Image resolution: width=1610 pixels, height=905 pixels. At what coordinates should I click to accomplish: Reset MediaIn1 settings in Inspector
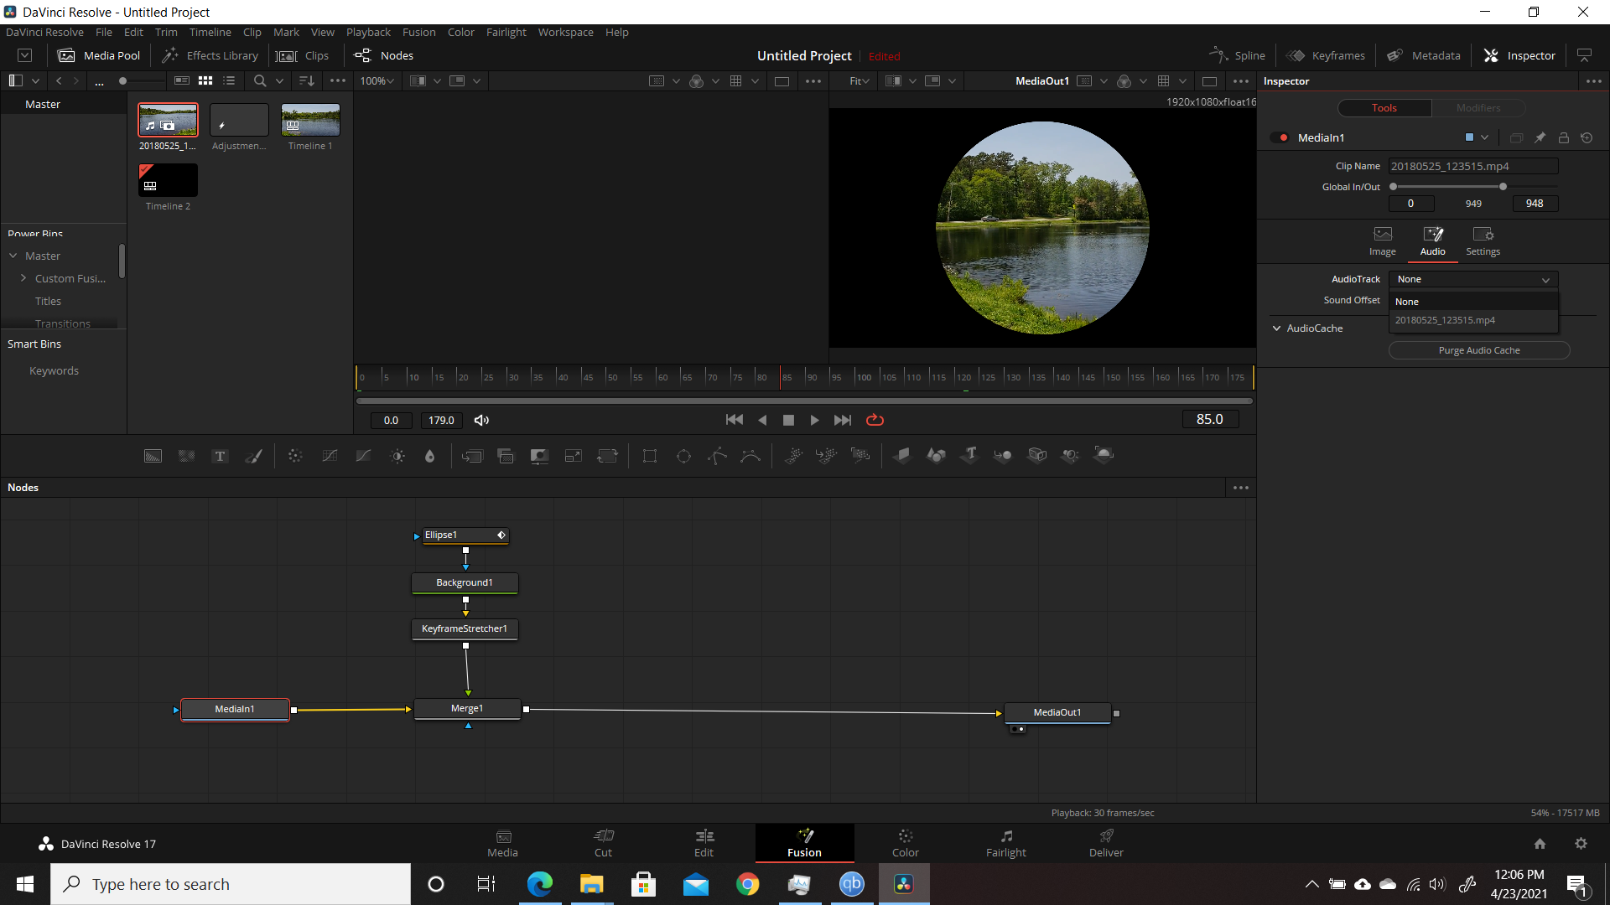pyautogui.click(x=1587, y=137)
